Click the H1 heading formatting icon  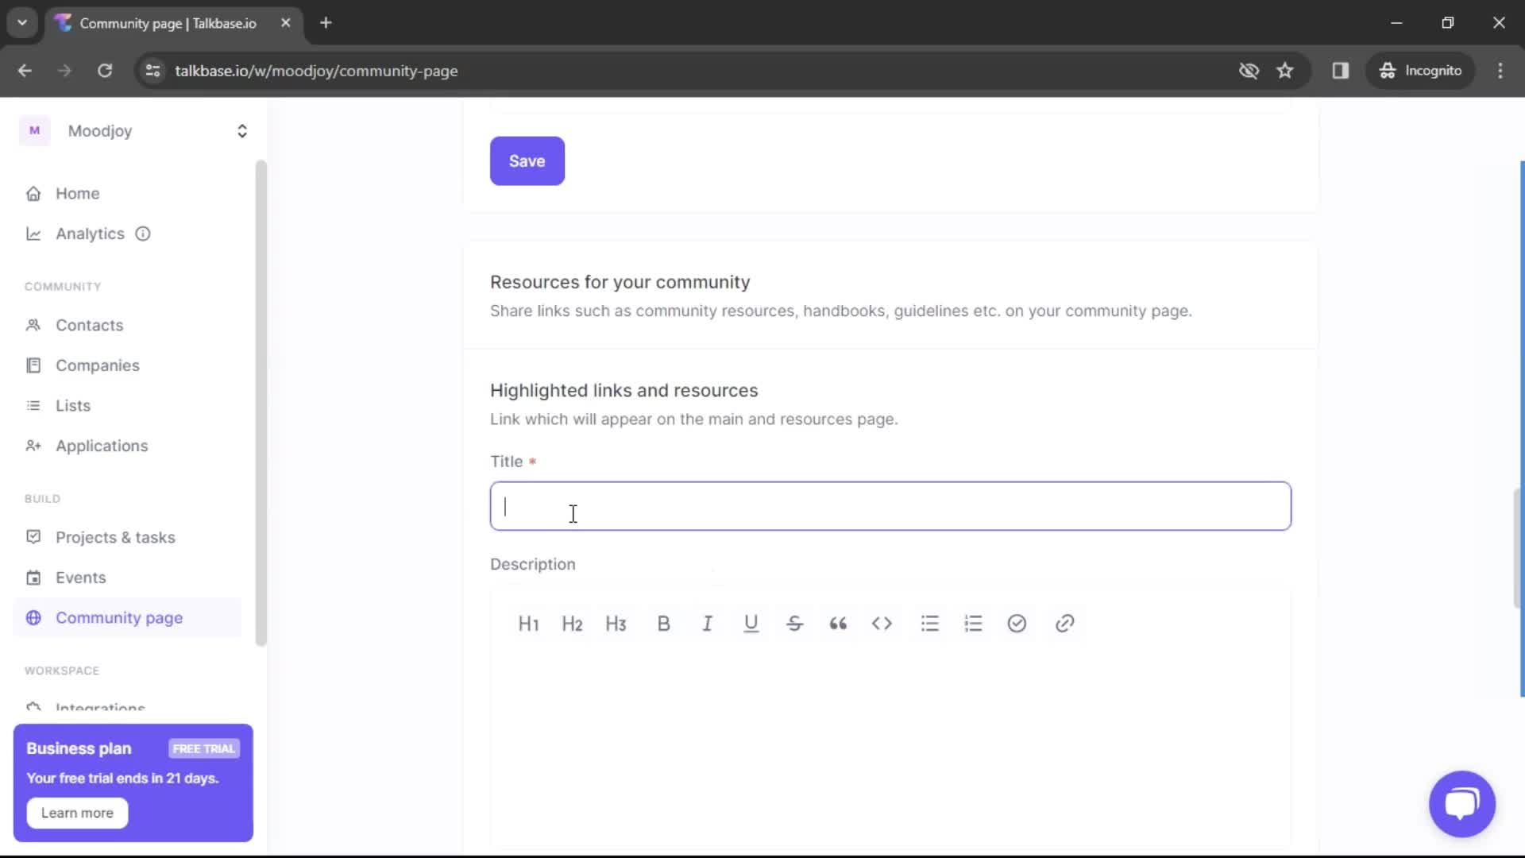(529, 624)
